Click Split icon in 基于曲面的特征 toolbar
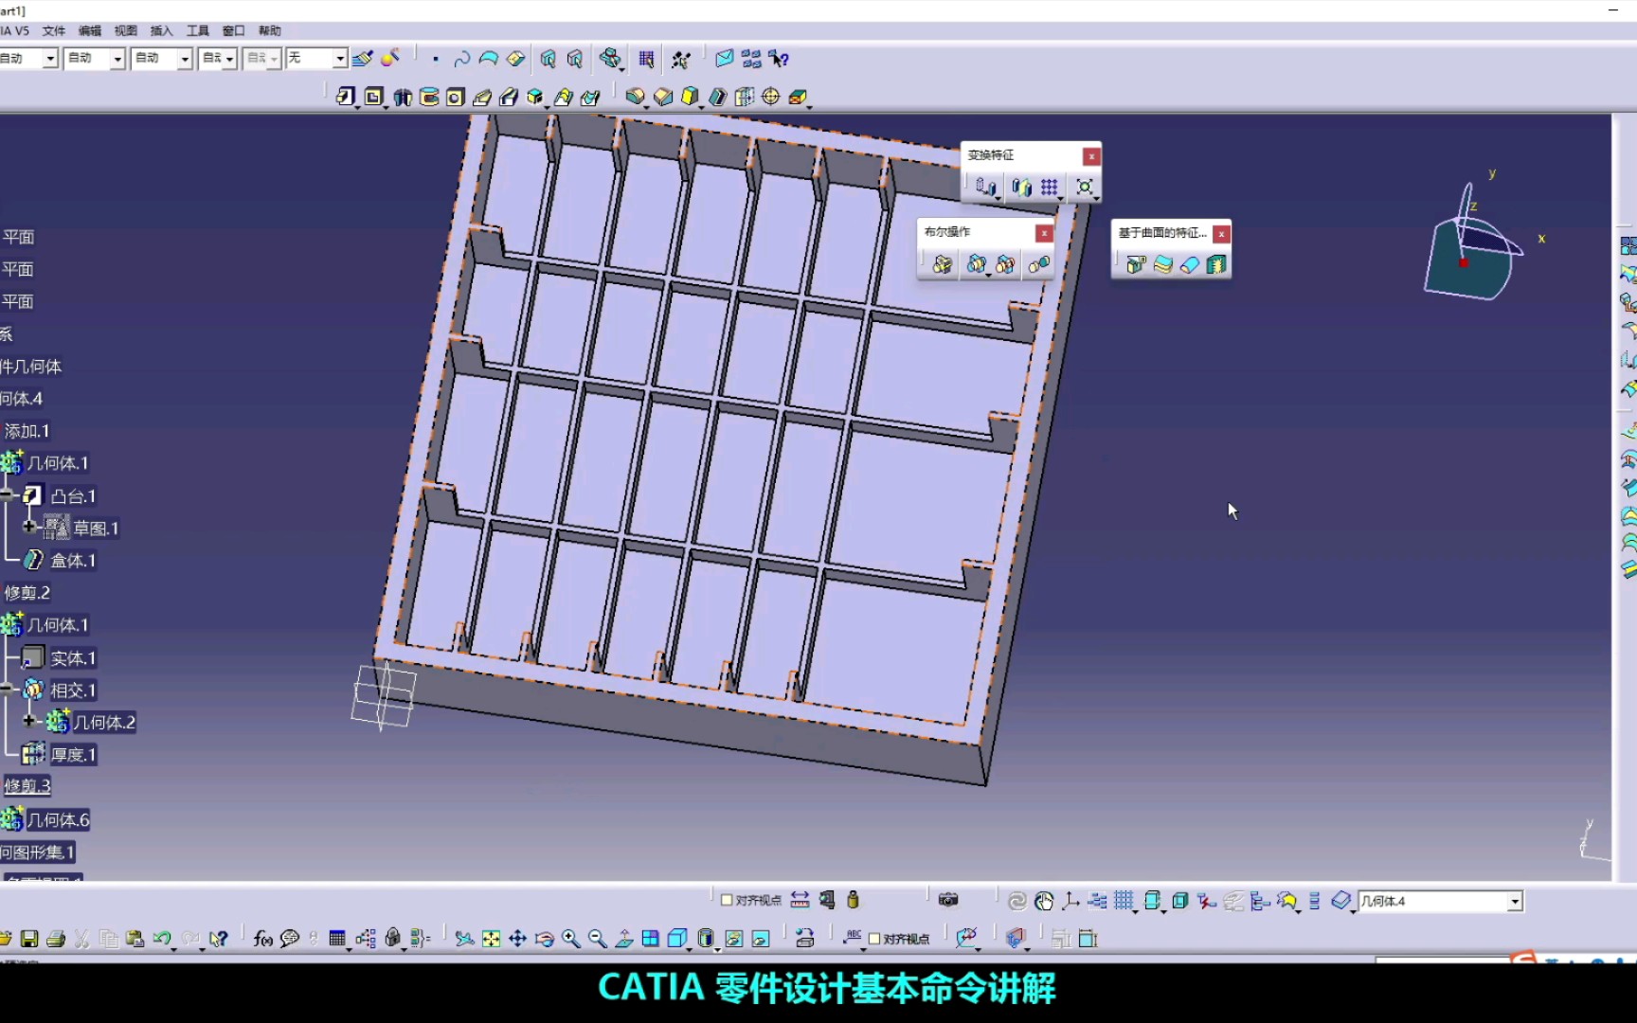 pos(1136,264)
